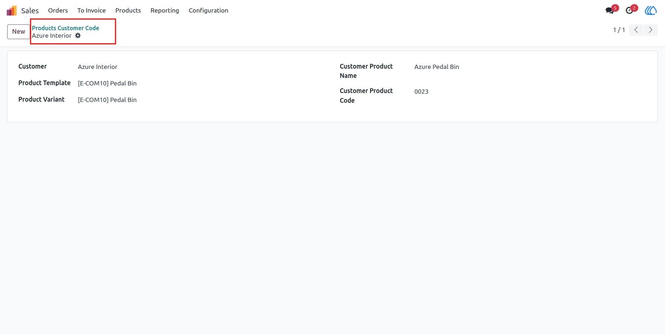Screen dimensions: 665x335
Task: Go back to Products Customer Code breadcrumb
Action: click(65, 28)
